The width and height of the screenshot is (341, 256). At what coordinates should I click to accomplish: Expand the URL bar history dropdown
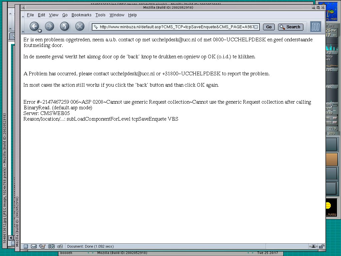(x=256, y=27)
